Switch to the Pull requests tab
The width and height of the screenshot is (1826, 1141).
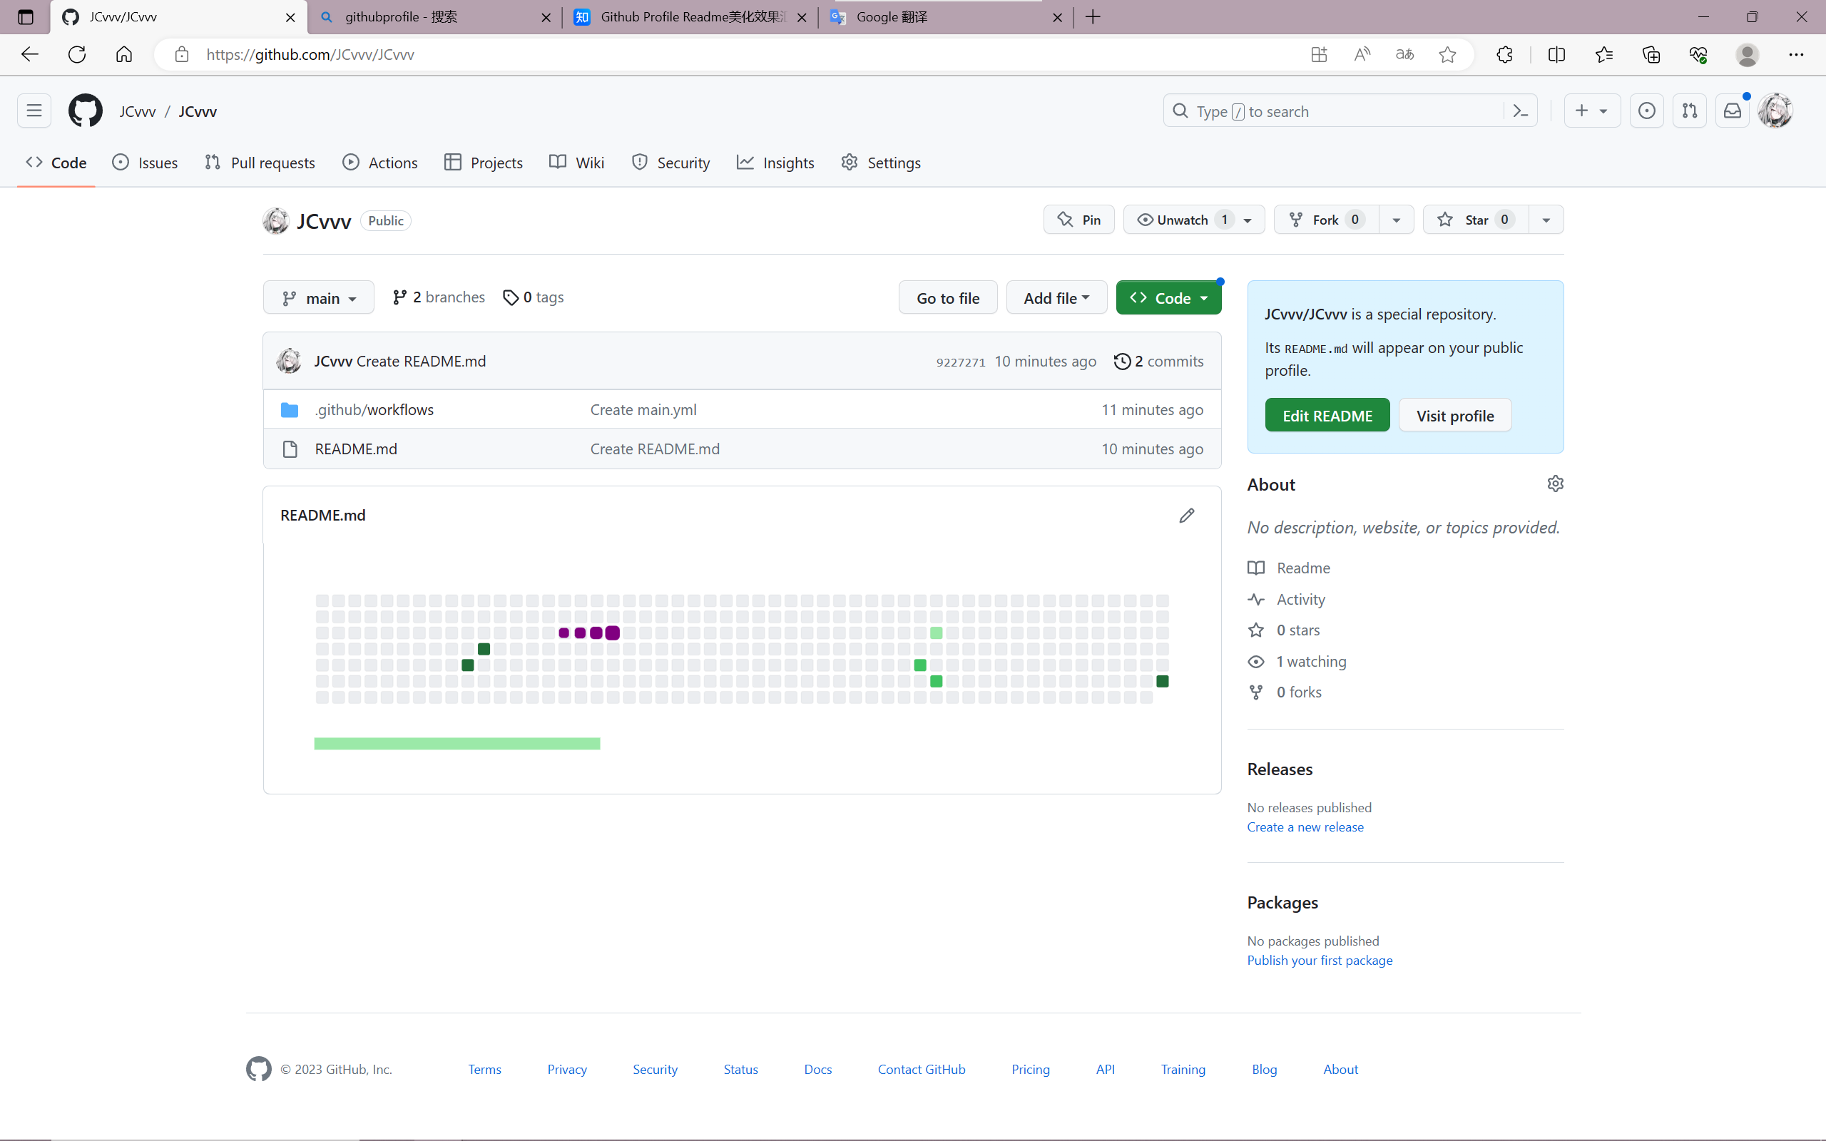pyautogui.click(x=260, y=163)
